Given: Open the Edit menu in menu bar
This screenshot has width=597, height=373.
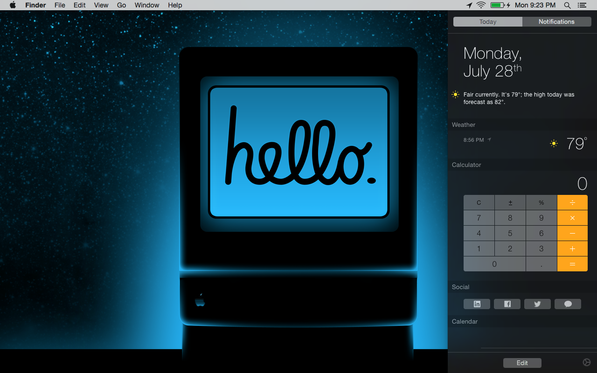Looking at the screenshot, I should (80, 5).
